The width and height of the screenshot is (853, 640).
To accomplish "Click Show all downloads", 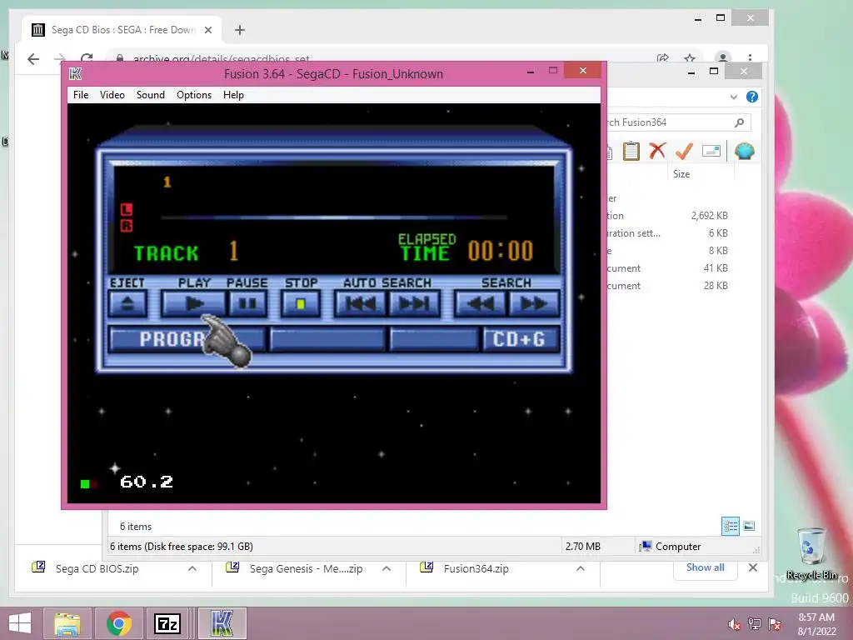I will [x=705, y=567].
